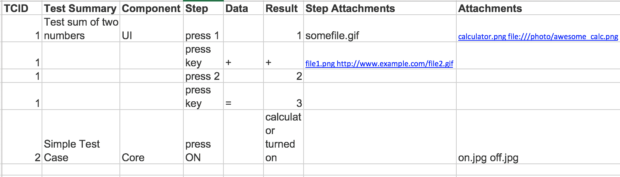Click the Result header cell
This screenshot has height=177, width=620.
pos(284,8)
